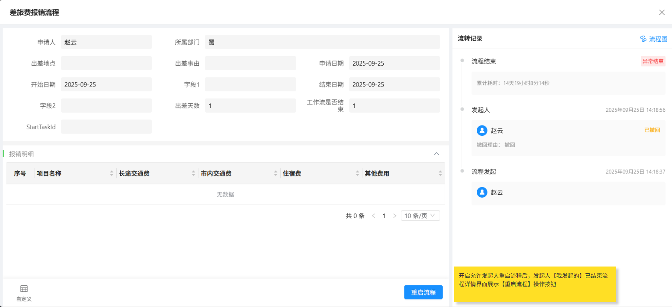The width and height of the screenshot is (672, 307).
Task: Click the 异常结束 status tag
Action: (x=653, y=61)
